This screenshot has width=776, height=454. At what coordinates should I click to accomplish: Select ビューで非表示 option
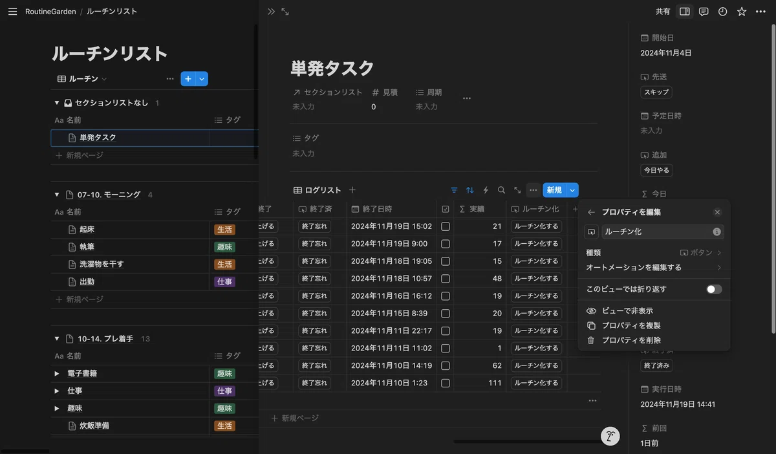click(654, 311)
